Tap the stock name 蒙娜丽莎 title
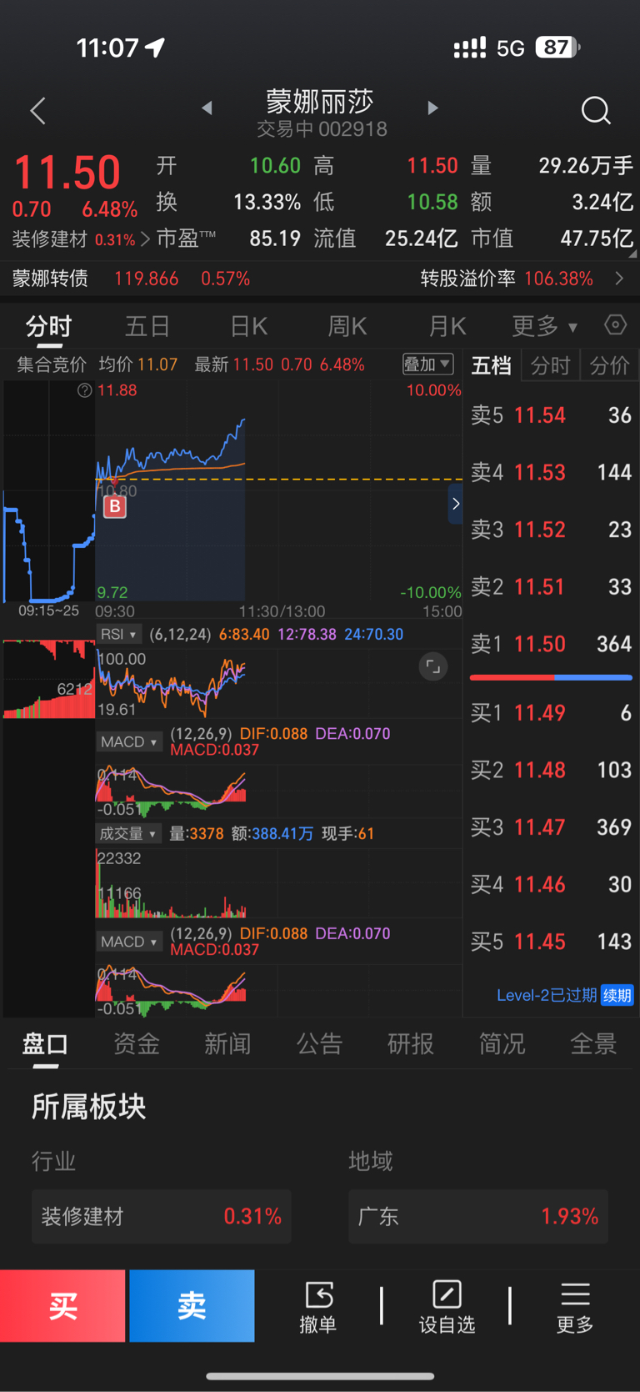The image size is (640, 1392). (320, 102)
